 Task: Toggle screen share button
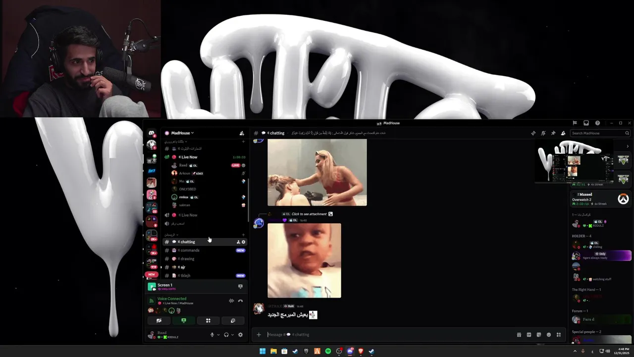coord(184,320)
